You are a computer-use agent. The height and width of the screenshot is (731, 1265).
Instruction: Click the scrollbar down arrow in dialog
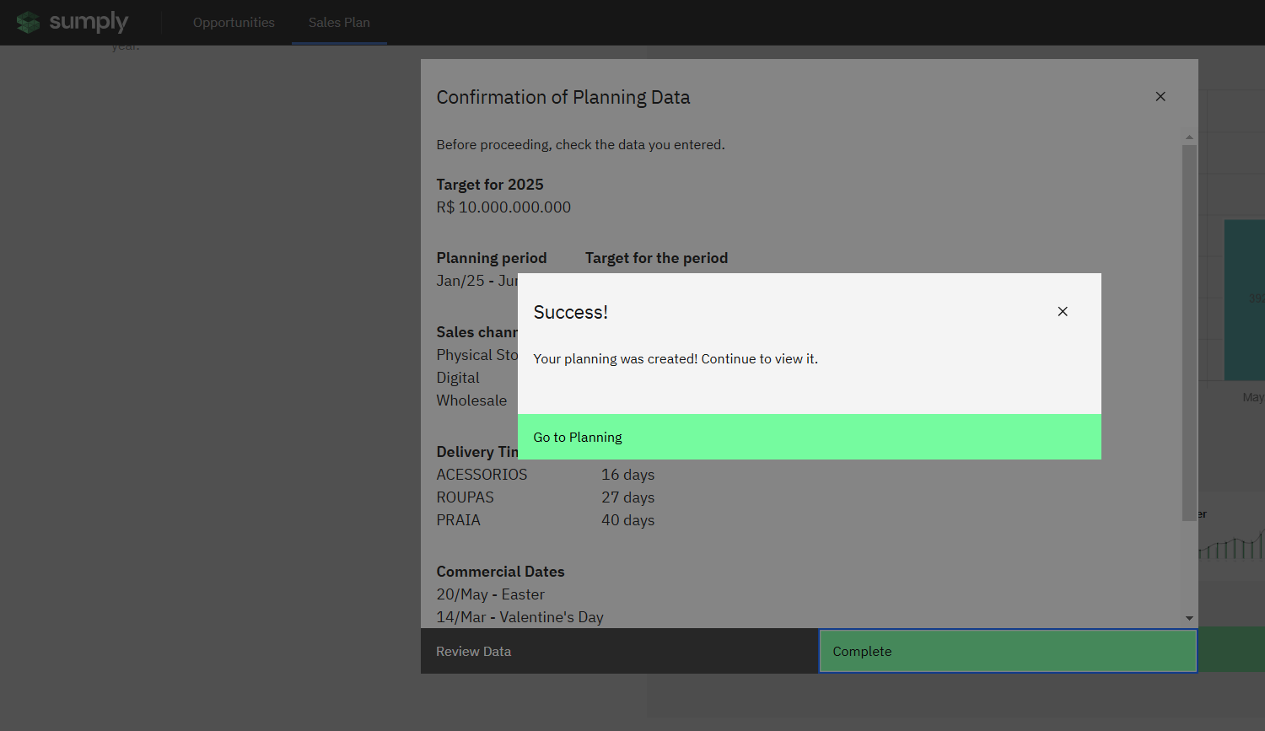pos(1189,618)
